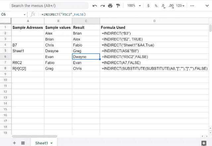
Task: Click the Search the menus field
Action: click(49, 6)
